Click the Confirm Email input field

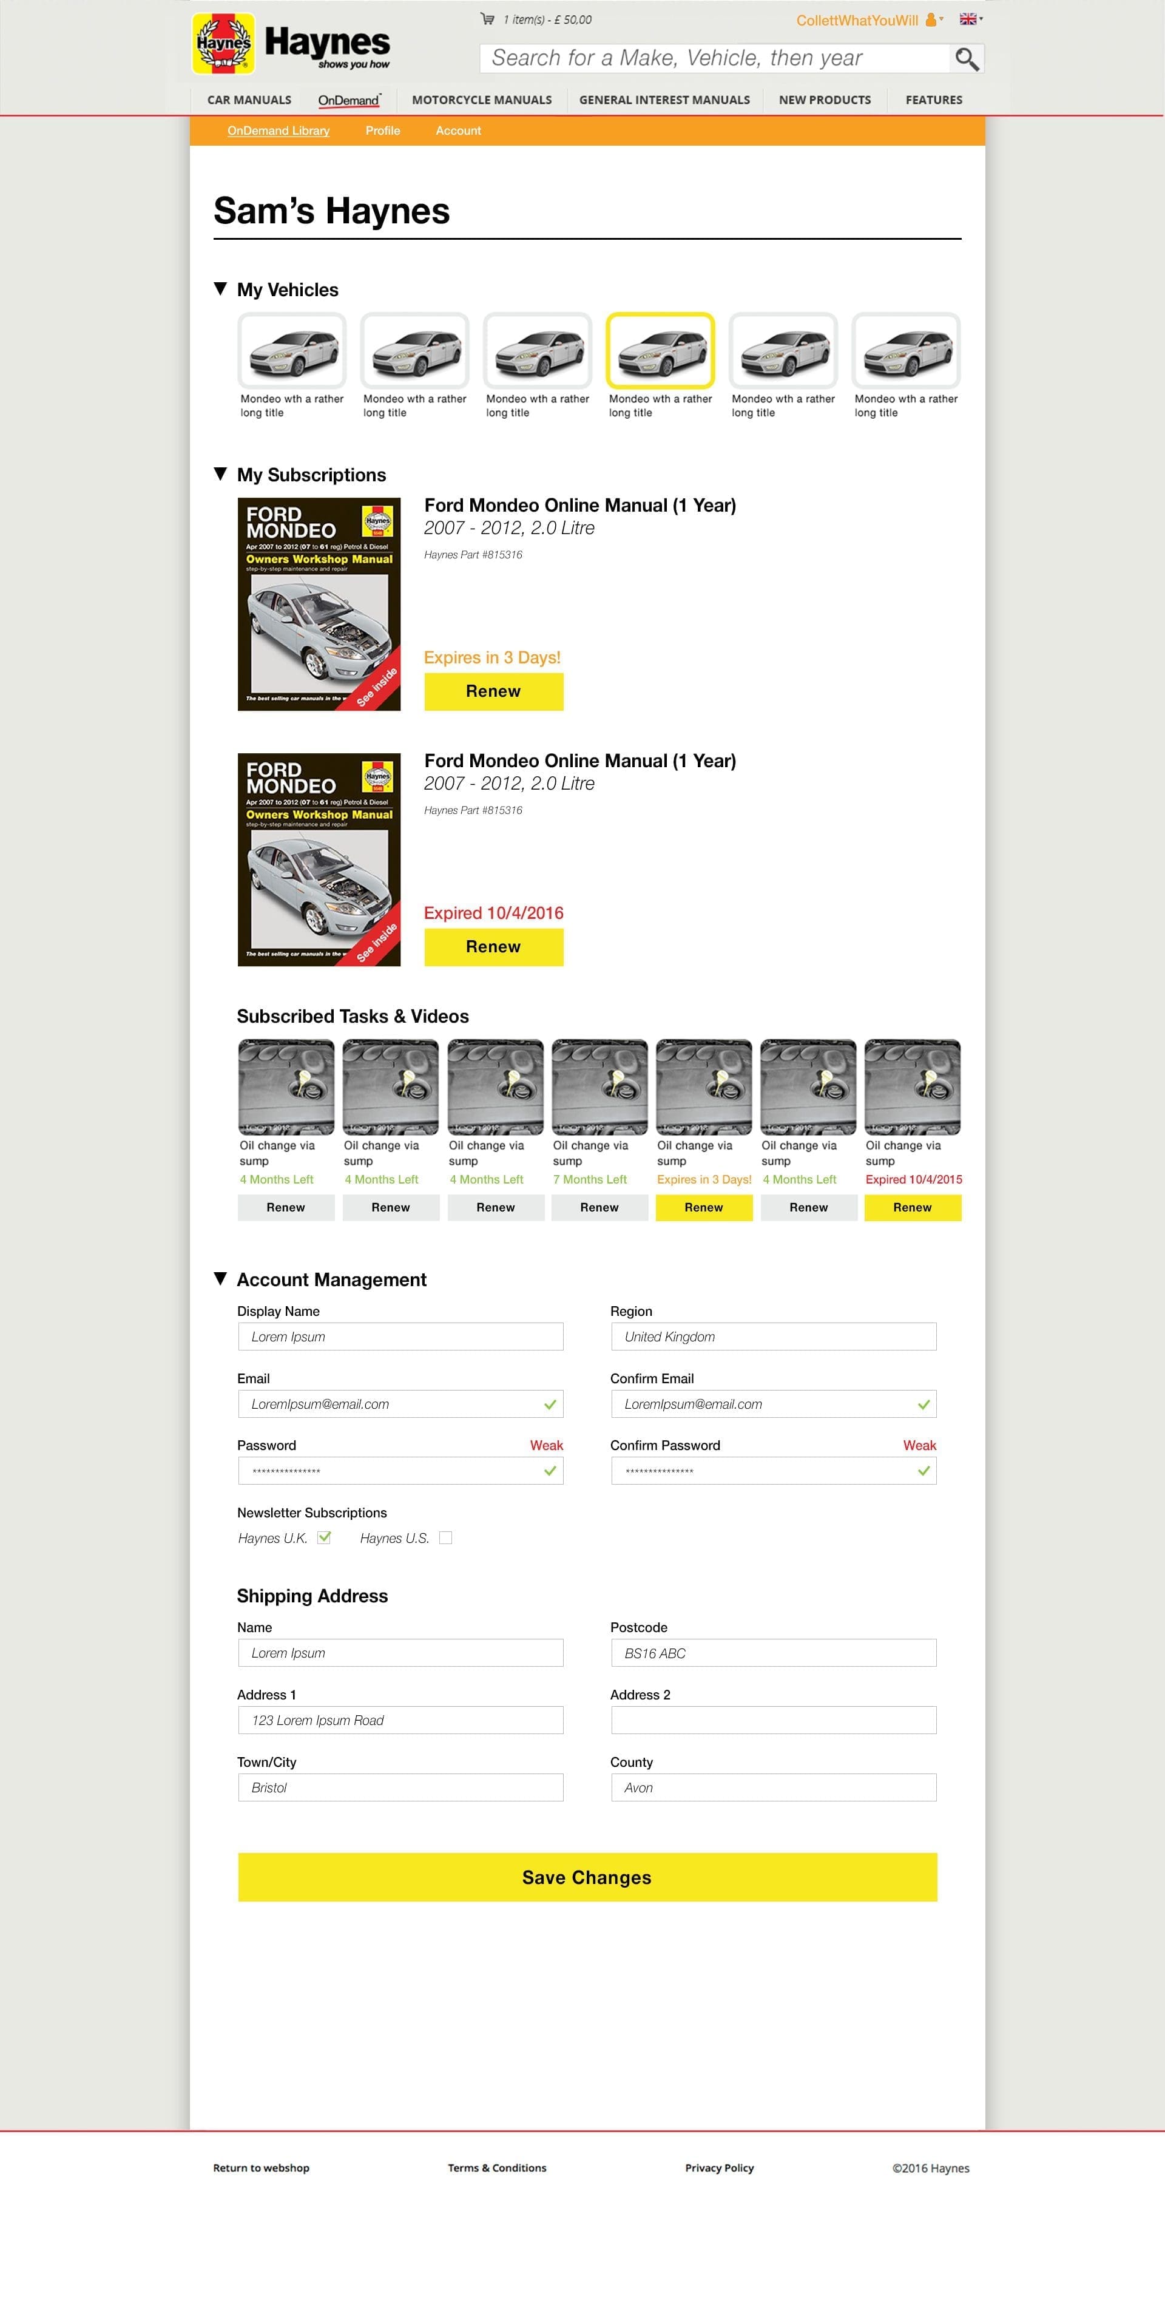pos(774,1403)
